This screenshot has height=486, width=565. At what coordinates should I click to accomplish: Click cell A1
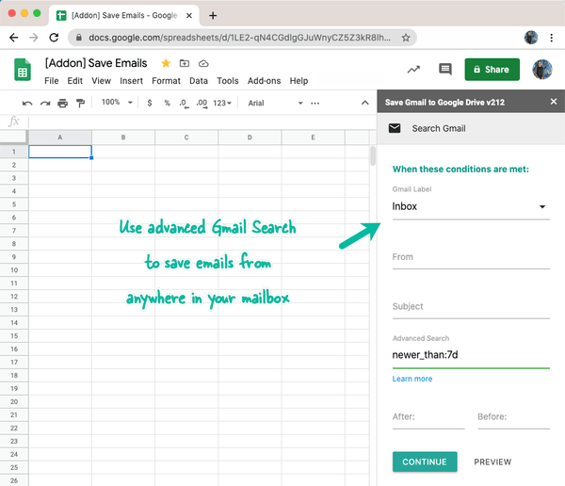point(60,152)
